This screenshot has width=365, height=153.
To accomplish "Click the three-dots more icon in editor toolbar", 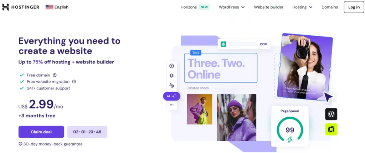I will click(171, 105).
